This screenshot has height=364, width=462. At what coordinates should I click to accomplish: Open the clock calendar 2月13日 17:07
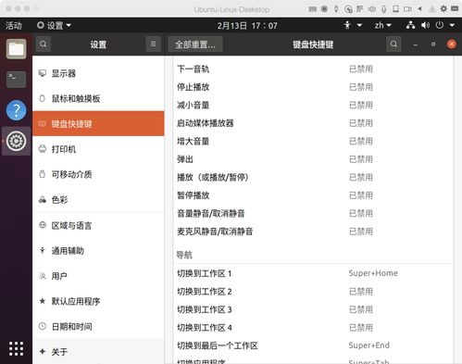247,25
